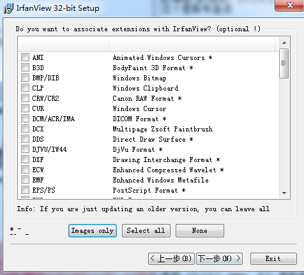The width and height of the screenshot is (304, 275).
Task: Select the 'Windows Clipboard' description text
Action: point(146,88)
